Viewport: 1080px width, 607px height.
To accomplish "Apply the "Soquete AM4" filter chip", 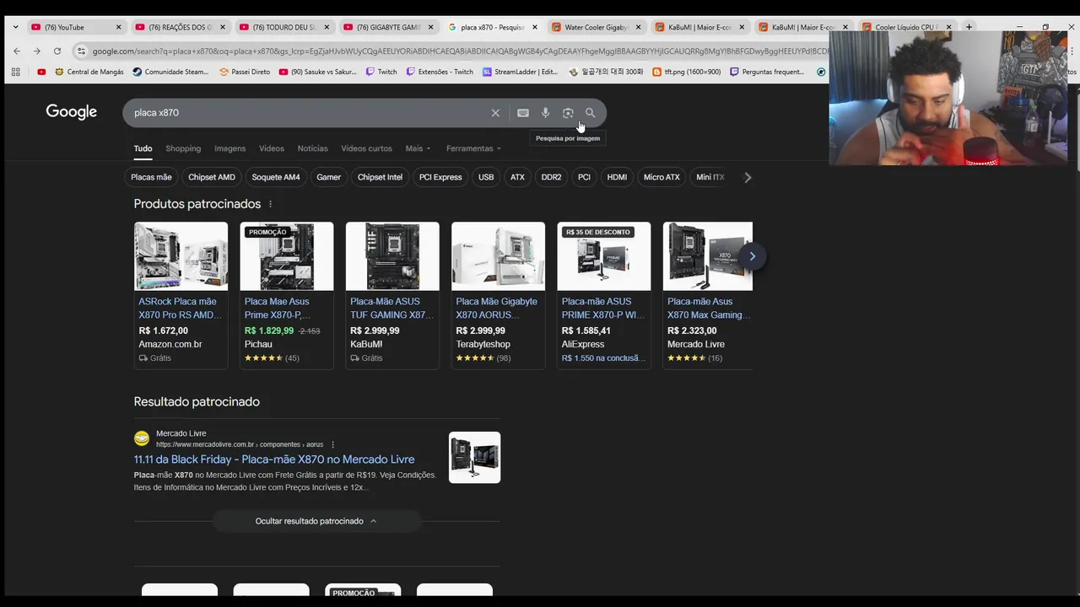I will 276,177.
